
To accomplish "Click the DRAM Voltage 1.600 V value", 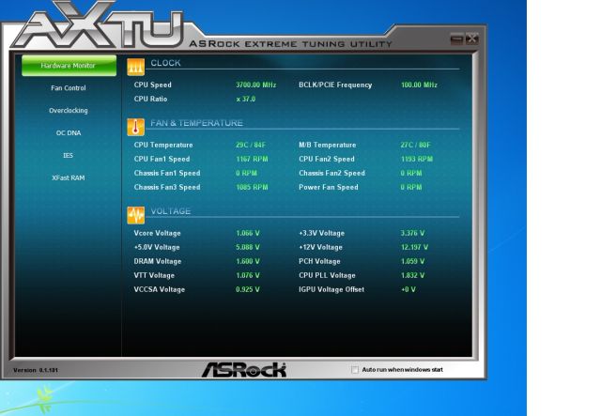I will [x=248, y=261].
